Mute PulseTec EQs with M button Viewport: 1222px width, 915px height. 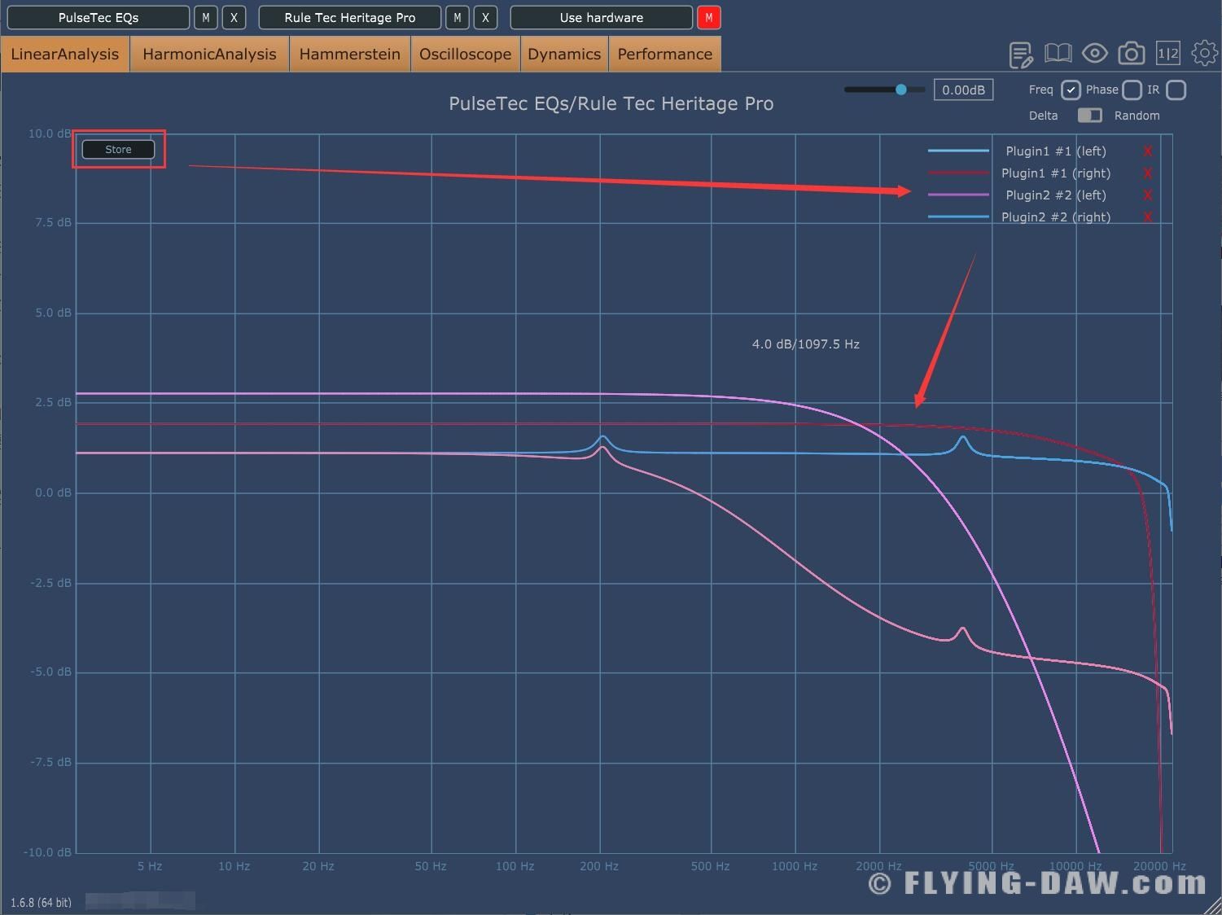[206, 18]
